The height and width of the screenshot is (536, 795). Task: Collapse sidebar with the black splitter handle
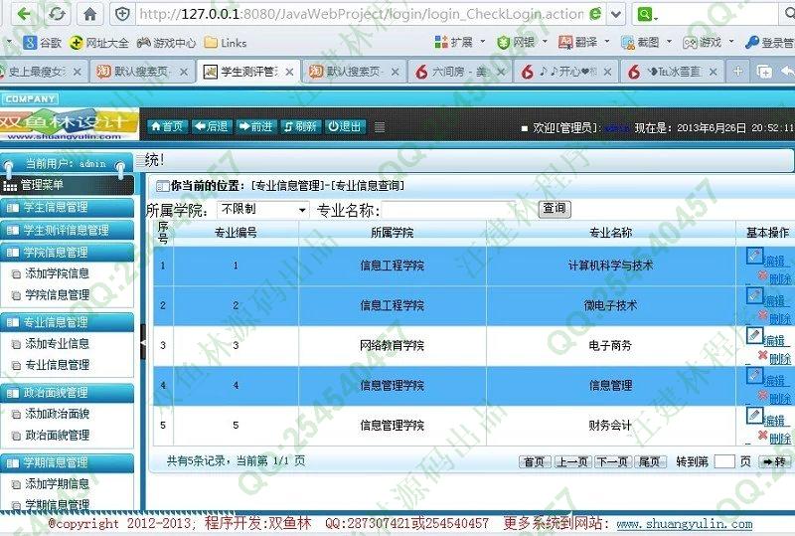[x=143, y=342]
